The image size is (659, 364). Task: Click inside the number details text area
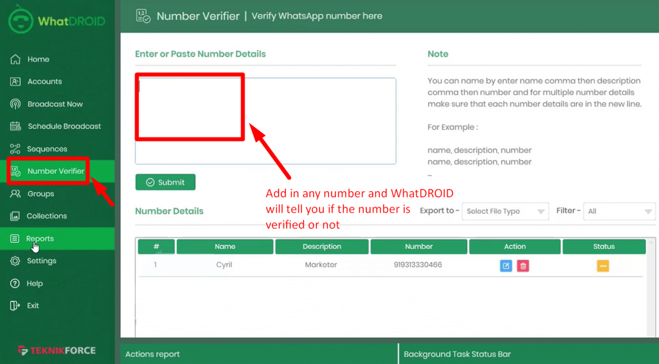[x=266, y=121]
